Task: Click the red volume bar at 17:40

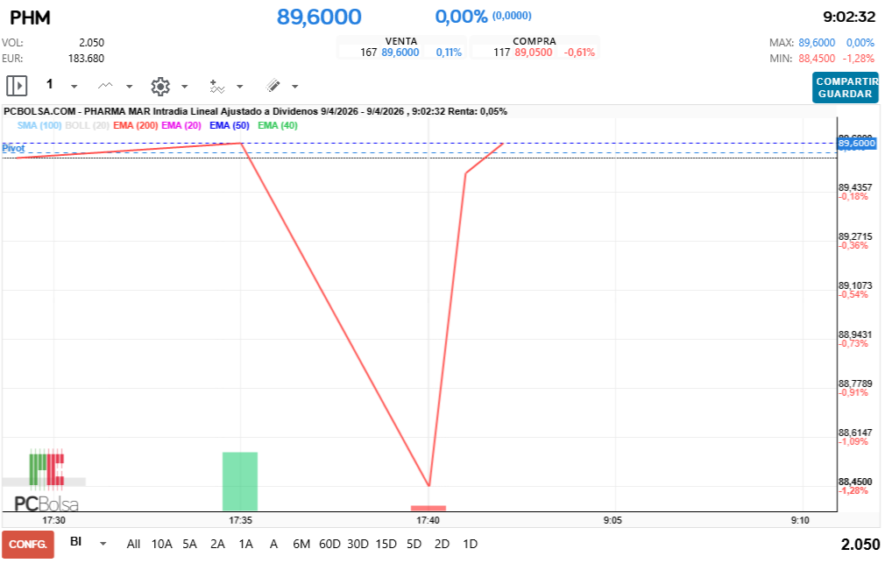Action: pos(428,508)
